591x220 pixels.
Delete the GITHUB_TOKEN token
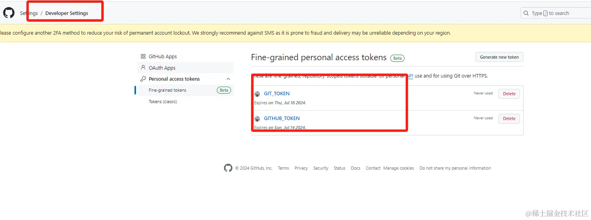pyautogui.click(x=509, y=118)
